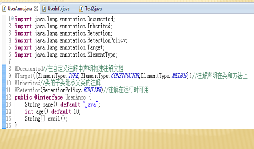Click 'age()' method on line 14
This screenshot has width=254, height=149.
coord(42,111)
